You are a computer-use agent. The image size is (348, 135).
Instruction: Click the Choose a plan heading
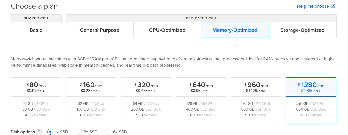pyautogui.click(x=34, y=6)
